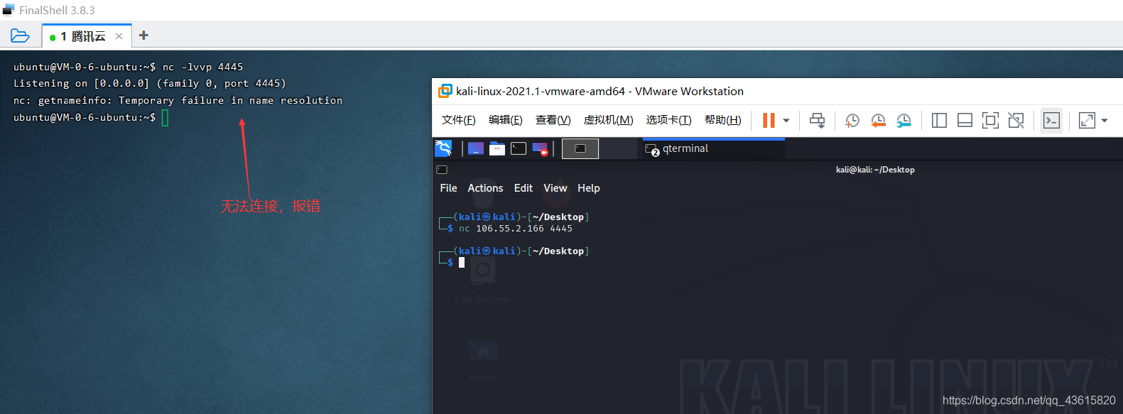Open the Actions menu in qterminal
The width and height of the screenshot is (1123, 414).
[485, 188]
